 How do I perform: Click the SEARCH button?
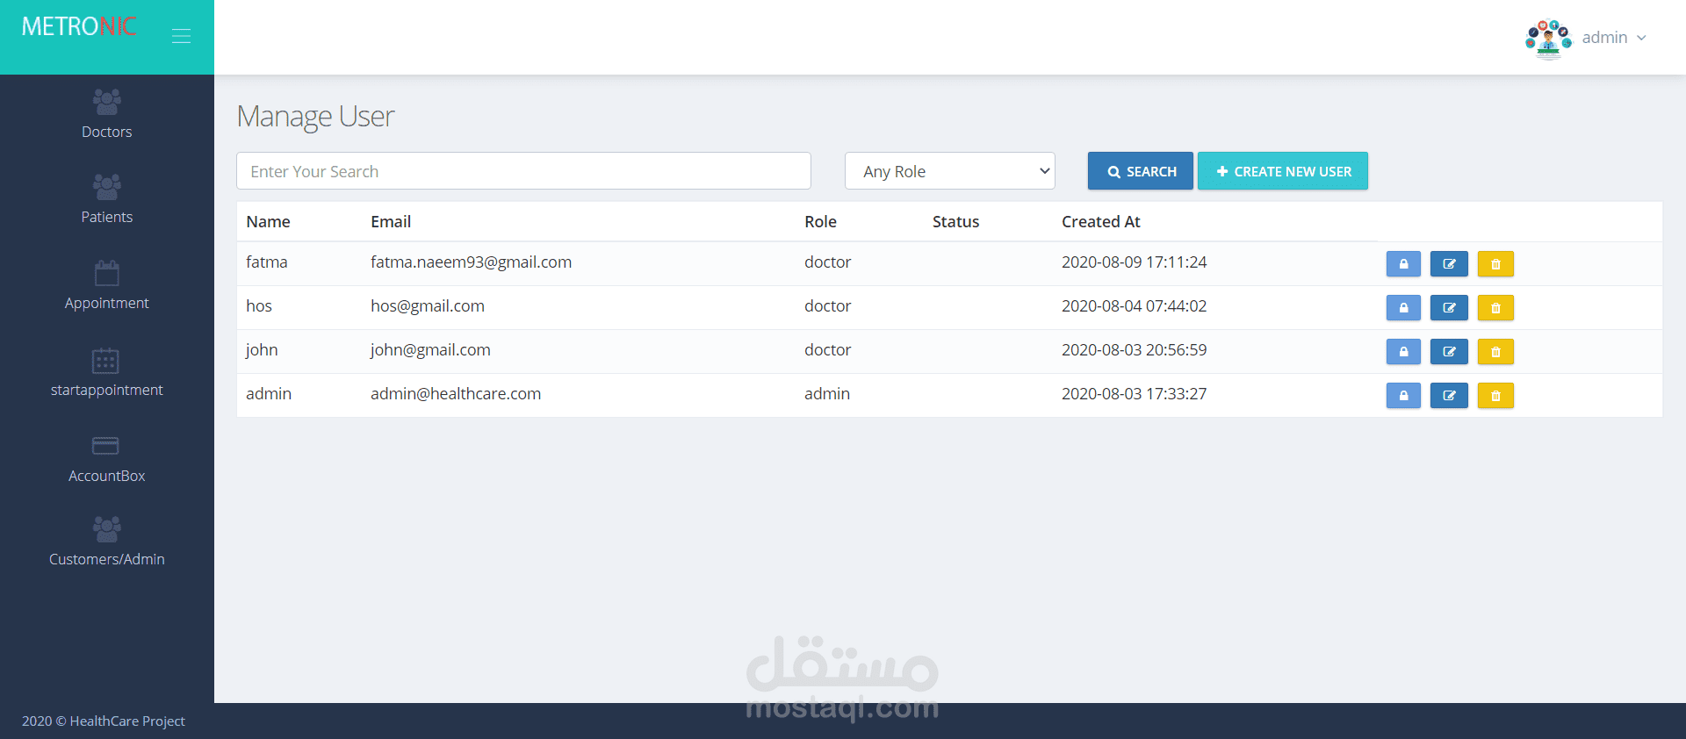(x=1141, y=171)
